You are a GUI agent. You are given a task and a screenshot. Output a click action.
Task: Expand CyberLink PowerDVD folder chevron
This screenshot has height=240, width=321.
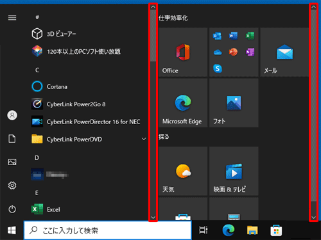[x=144, y=139]
